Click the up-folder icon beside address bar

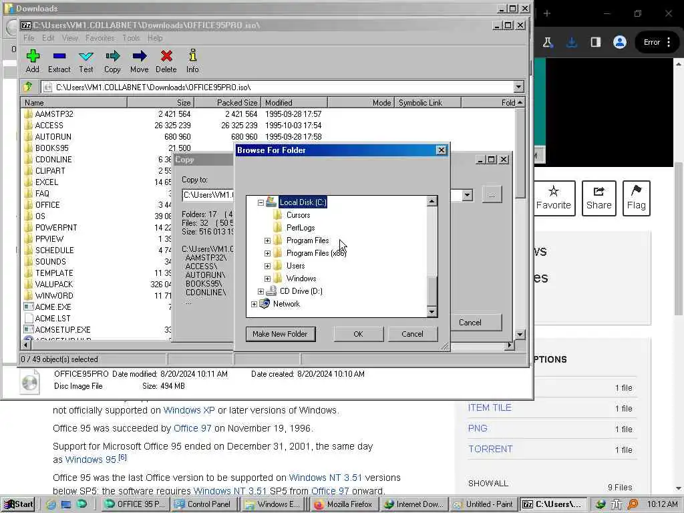pos(28,87)
